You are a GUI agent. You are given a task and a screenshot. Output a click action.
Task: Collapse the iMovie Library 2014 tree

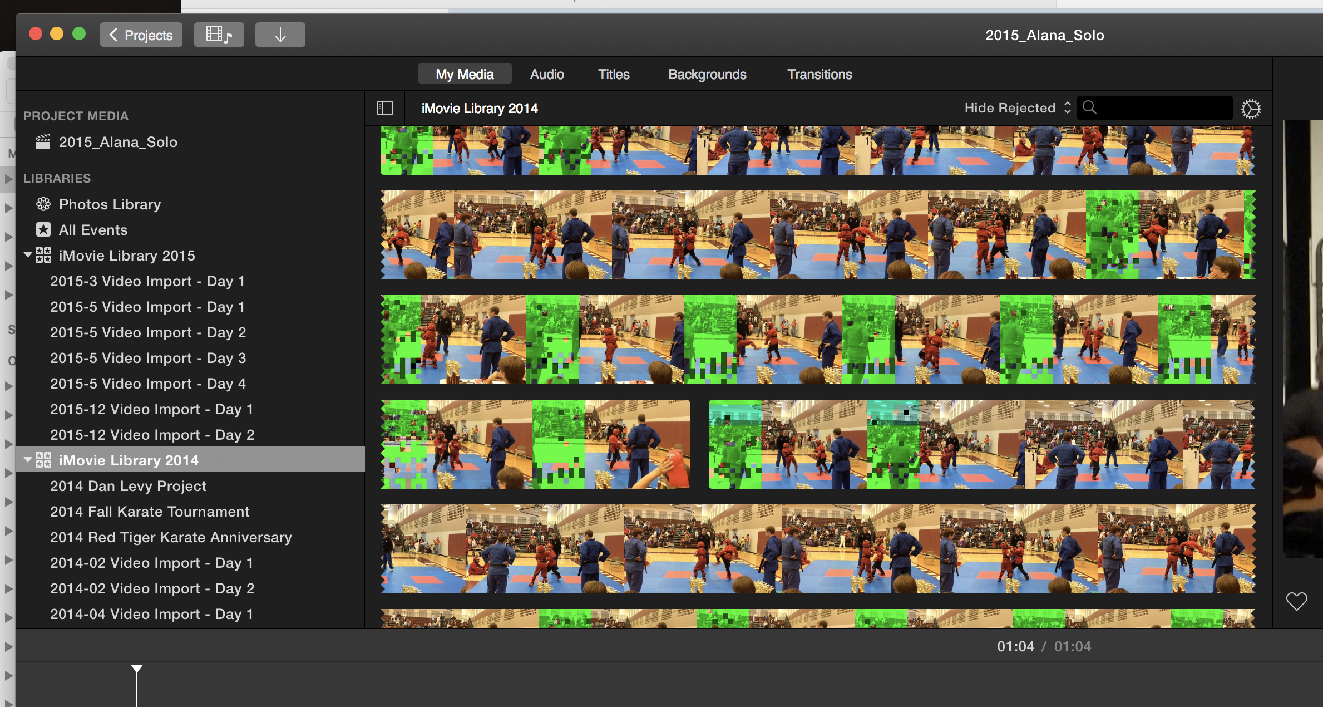coord(27,460)
